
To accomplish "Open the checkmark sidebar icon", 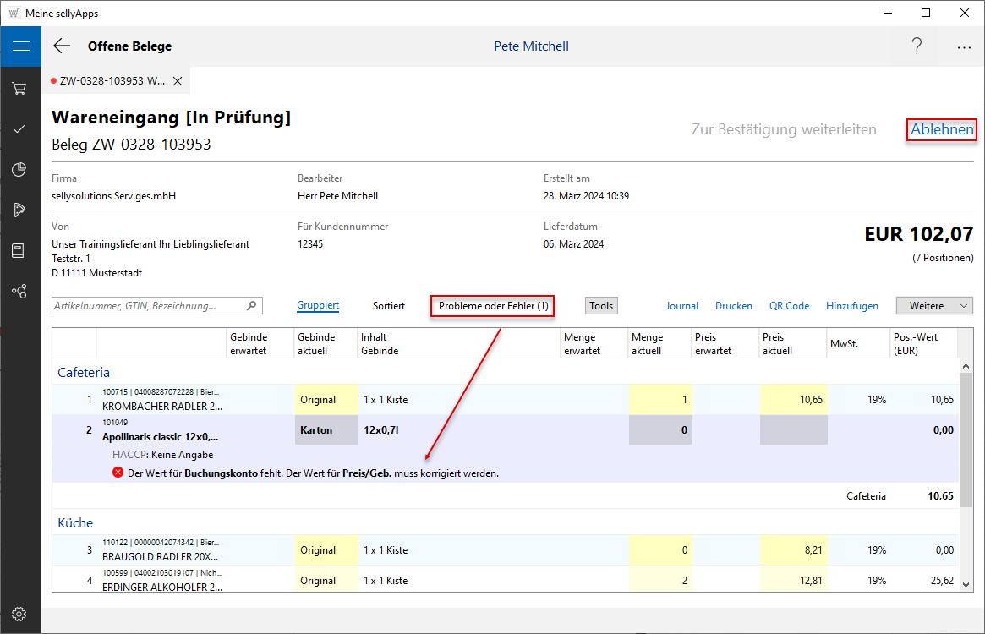I will (x=20, y=128).
